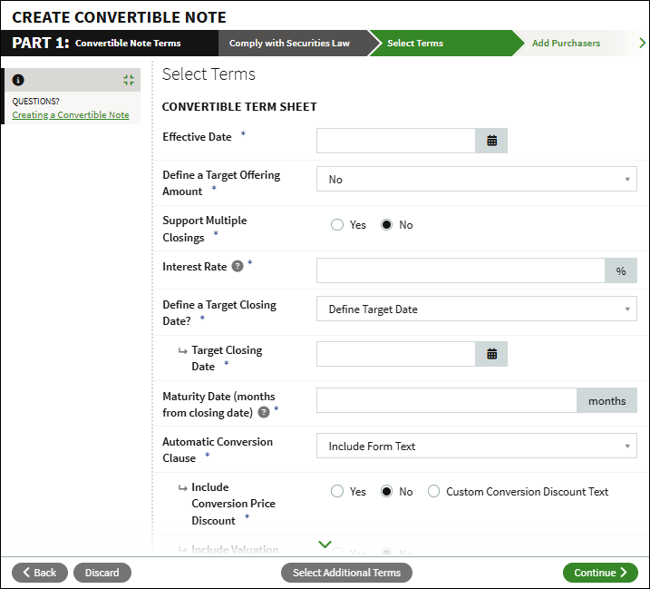Image resolution: width=650 pixels, height=589 pixels.
Task: Go to Add Purchasers step
Action: [566, 44]
